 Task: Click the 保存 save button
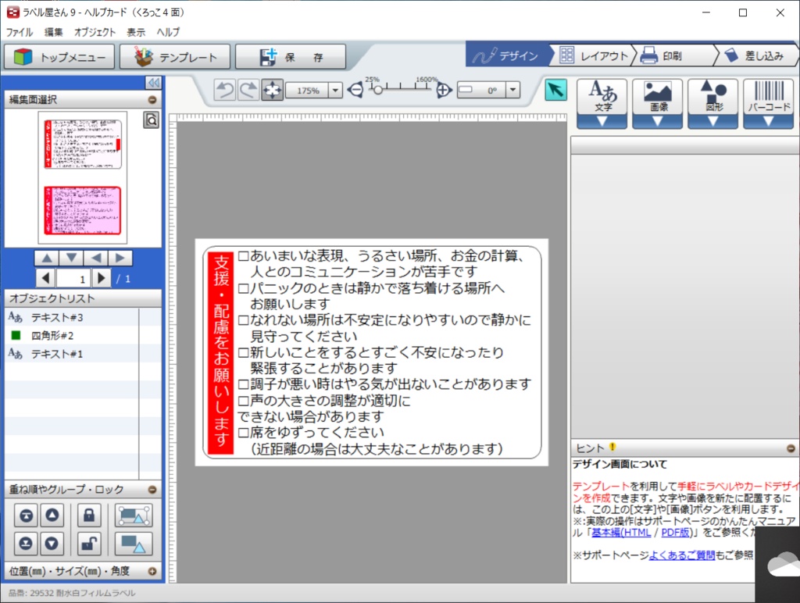pyautogui.click(x=291, y=56)
